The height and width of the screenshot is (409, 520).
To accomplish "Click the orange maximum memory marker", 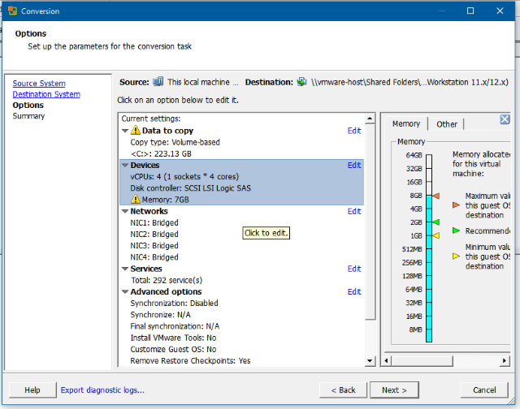I will click(435, 196).
